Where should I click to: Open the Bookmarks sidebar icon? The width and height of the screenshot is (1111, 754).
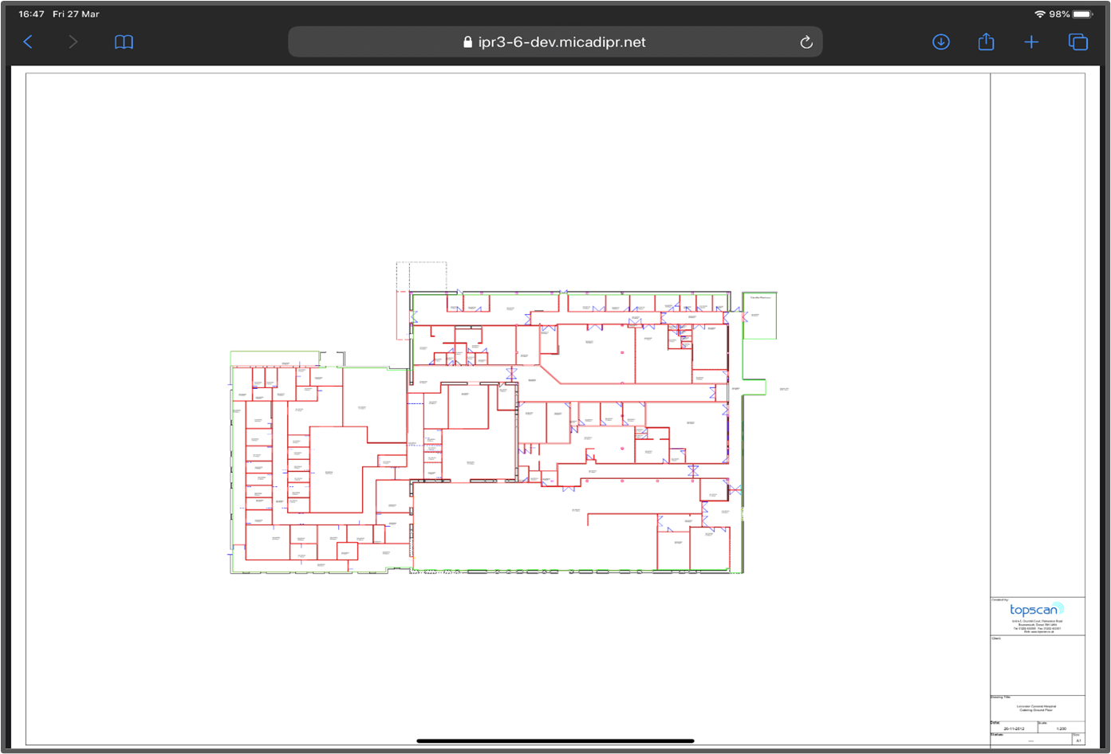[x=124, y=42]
